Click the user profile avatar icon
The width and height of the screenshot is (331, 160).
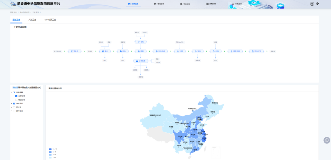click(312, 4)
